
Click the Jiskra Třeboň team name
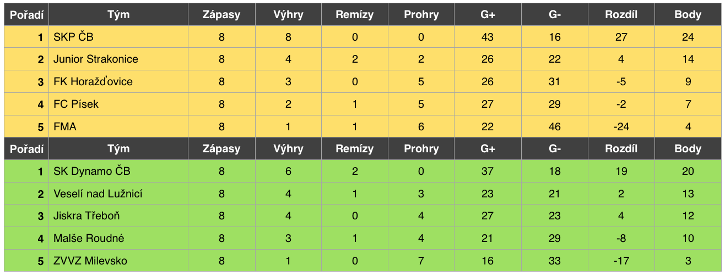[86, 216]
